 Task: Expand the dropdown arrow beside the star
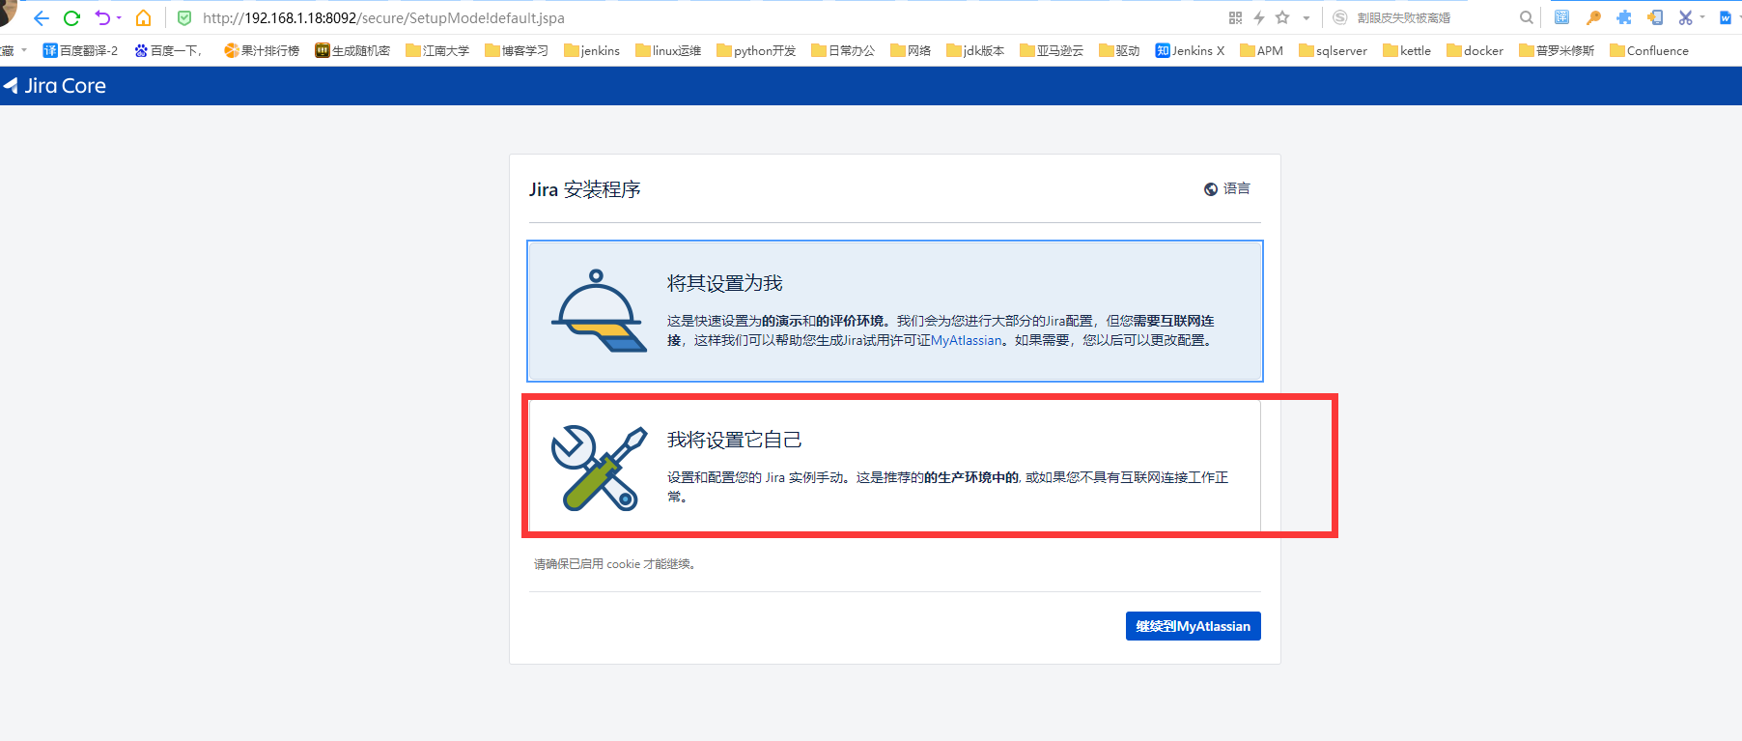point(1306,18)
